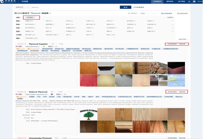Open the second top-right navigation menu item
This screenshot has height=139, width=203.
tap(170, 2)
